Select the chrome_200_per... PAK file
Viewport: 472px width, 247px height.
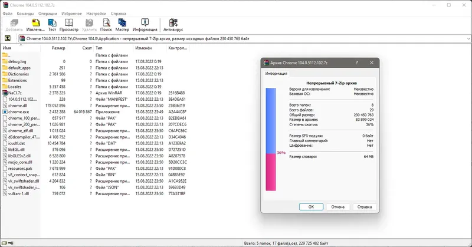pyautogui.click(x=95, y=124)
